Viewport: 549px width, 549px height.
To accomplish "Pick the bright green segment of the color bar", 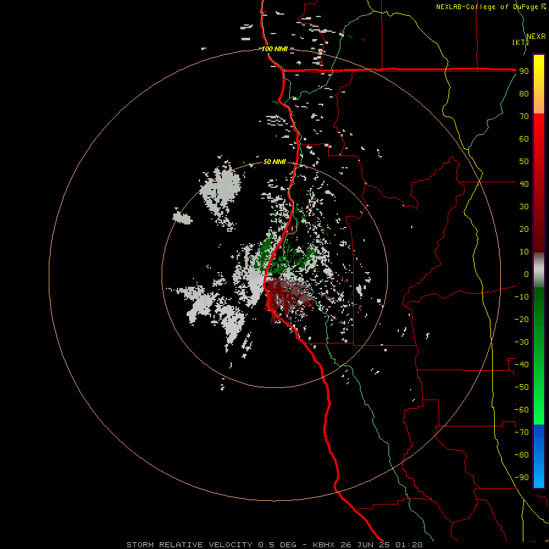I will click(x=539, y=403).
